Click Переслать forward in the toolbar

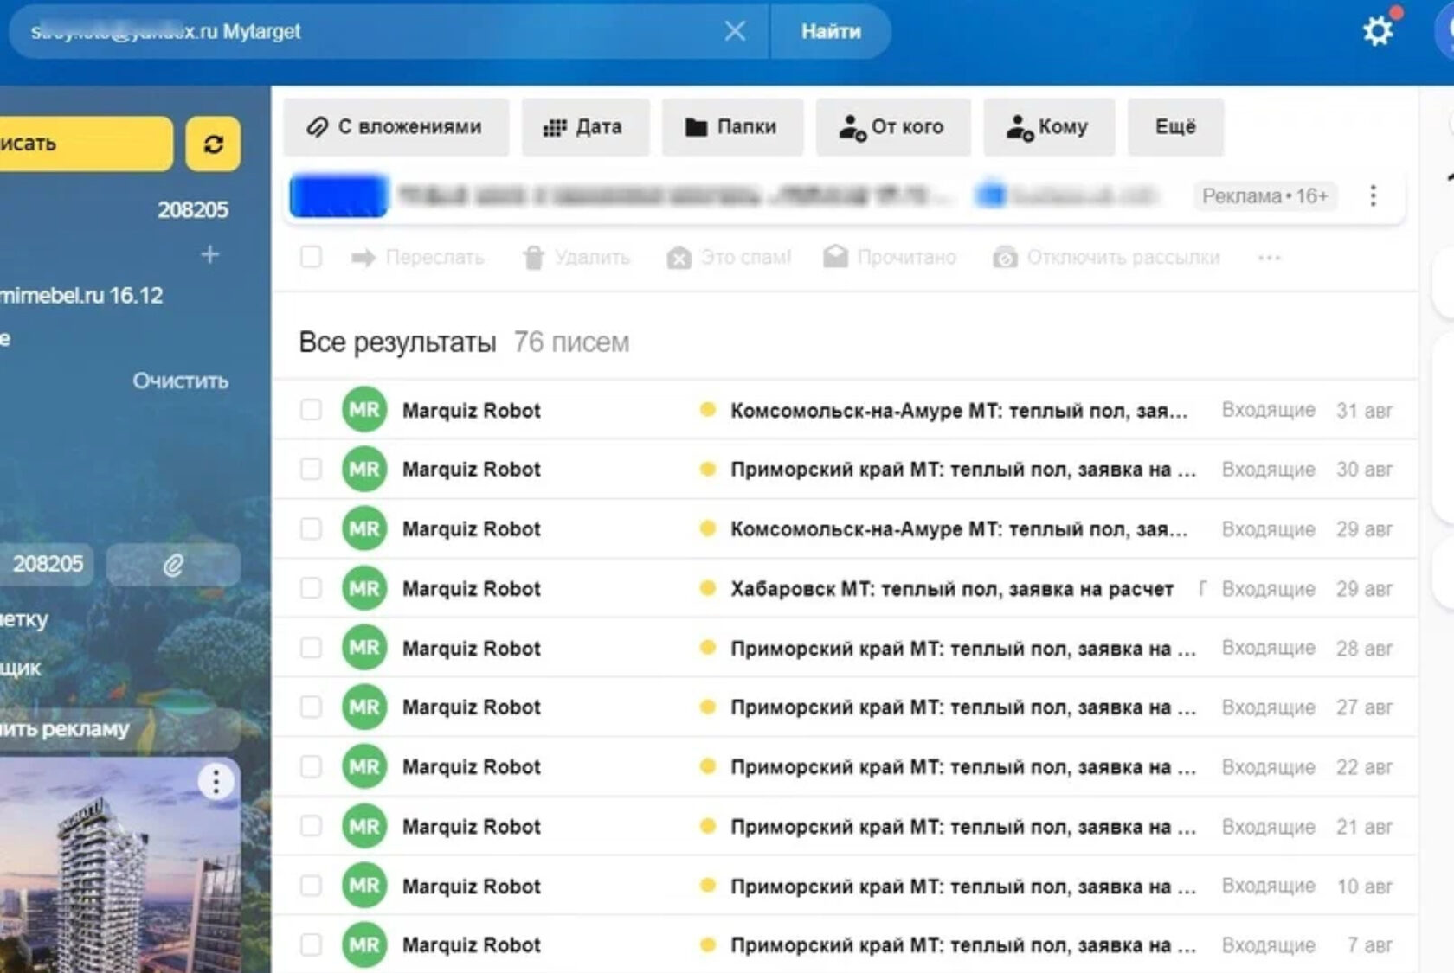pos(418,258)
